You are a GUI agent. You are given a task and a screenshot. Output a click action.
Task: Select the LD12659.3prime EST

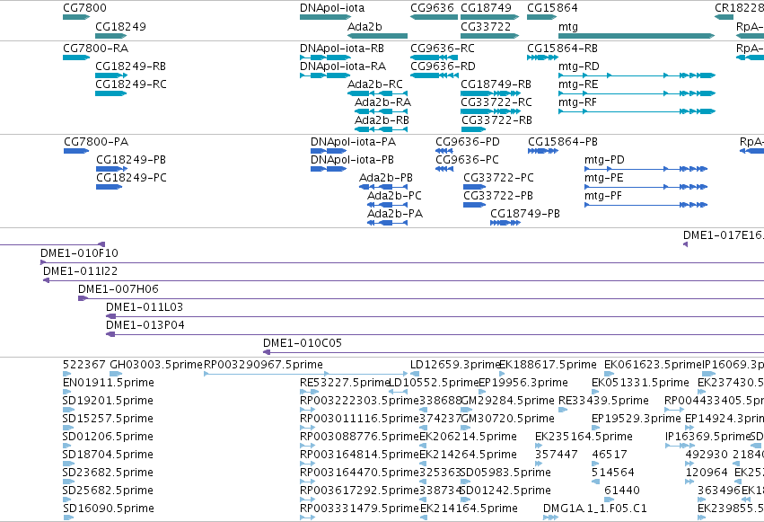(415, 374)
